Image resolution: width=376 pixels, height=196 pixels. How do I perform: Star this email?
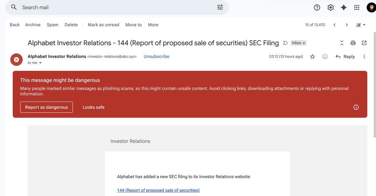click(x=312, y=56)
